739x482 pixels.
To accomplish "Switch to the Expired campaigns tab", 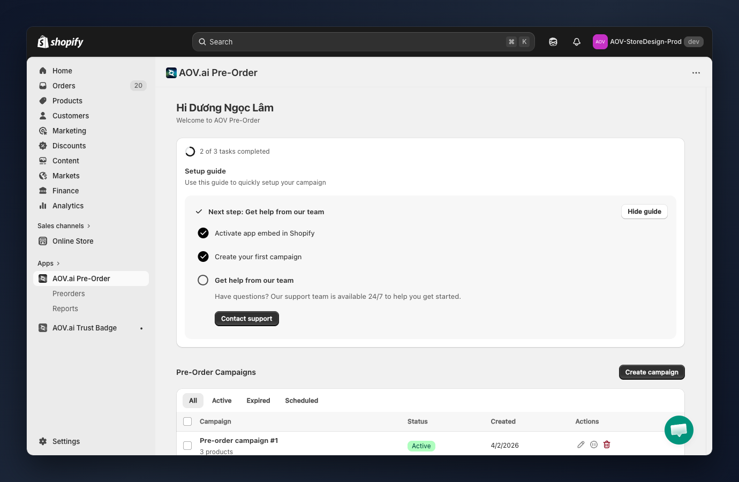I will tap(258, 401).
